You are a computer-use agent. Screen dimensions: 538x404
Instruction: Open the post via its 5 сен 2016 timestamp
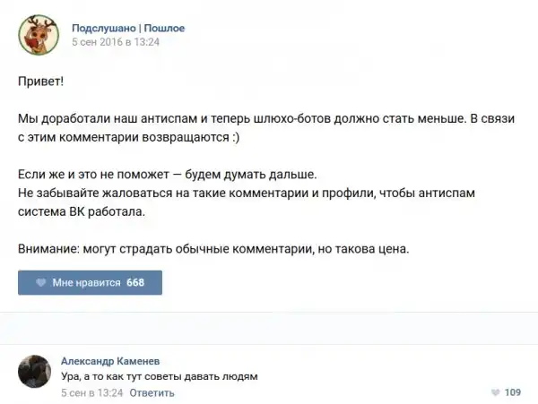[x=116, y=41]
